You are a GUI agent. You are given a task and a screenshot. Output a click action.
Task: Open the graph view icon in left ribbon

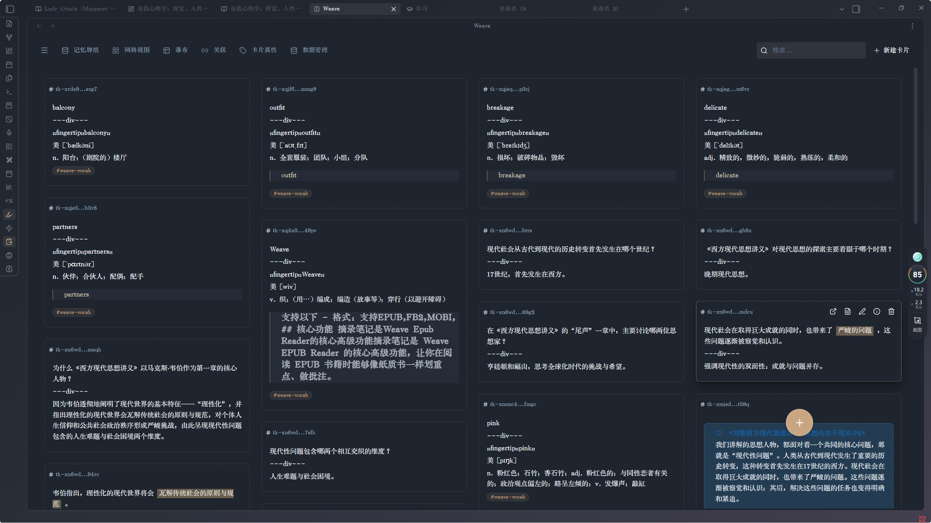point(9,37)
